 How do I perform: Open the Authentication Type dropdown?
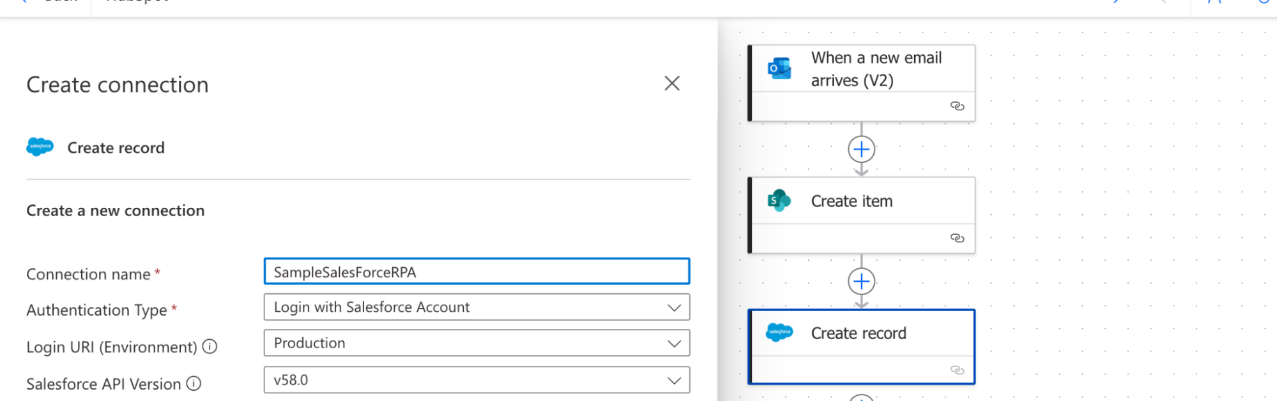477,307
